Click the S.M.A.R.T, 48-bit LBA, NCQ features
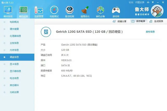This screenshot has height=111, width=167. tap(76, 76)
